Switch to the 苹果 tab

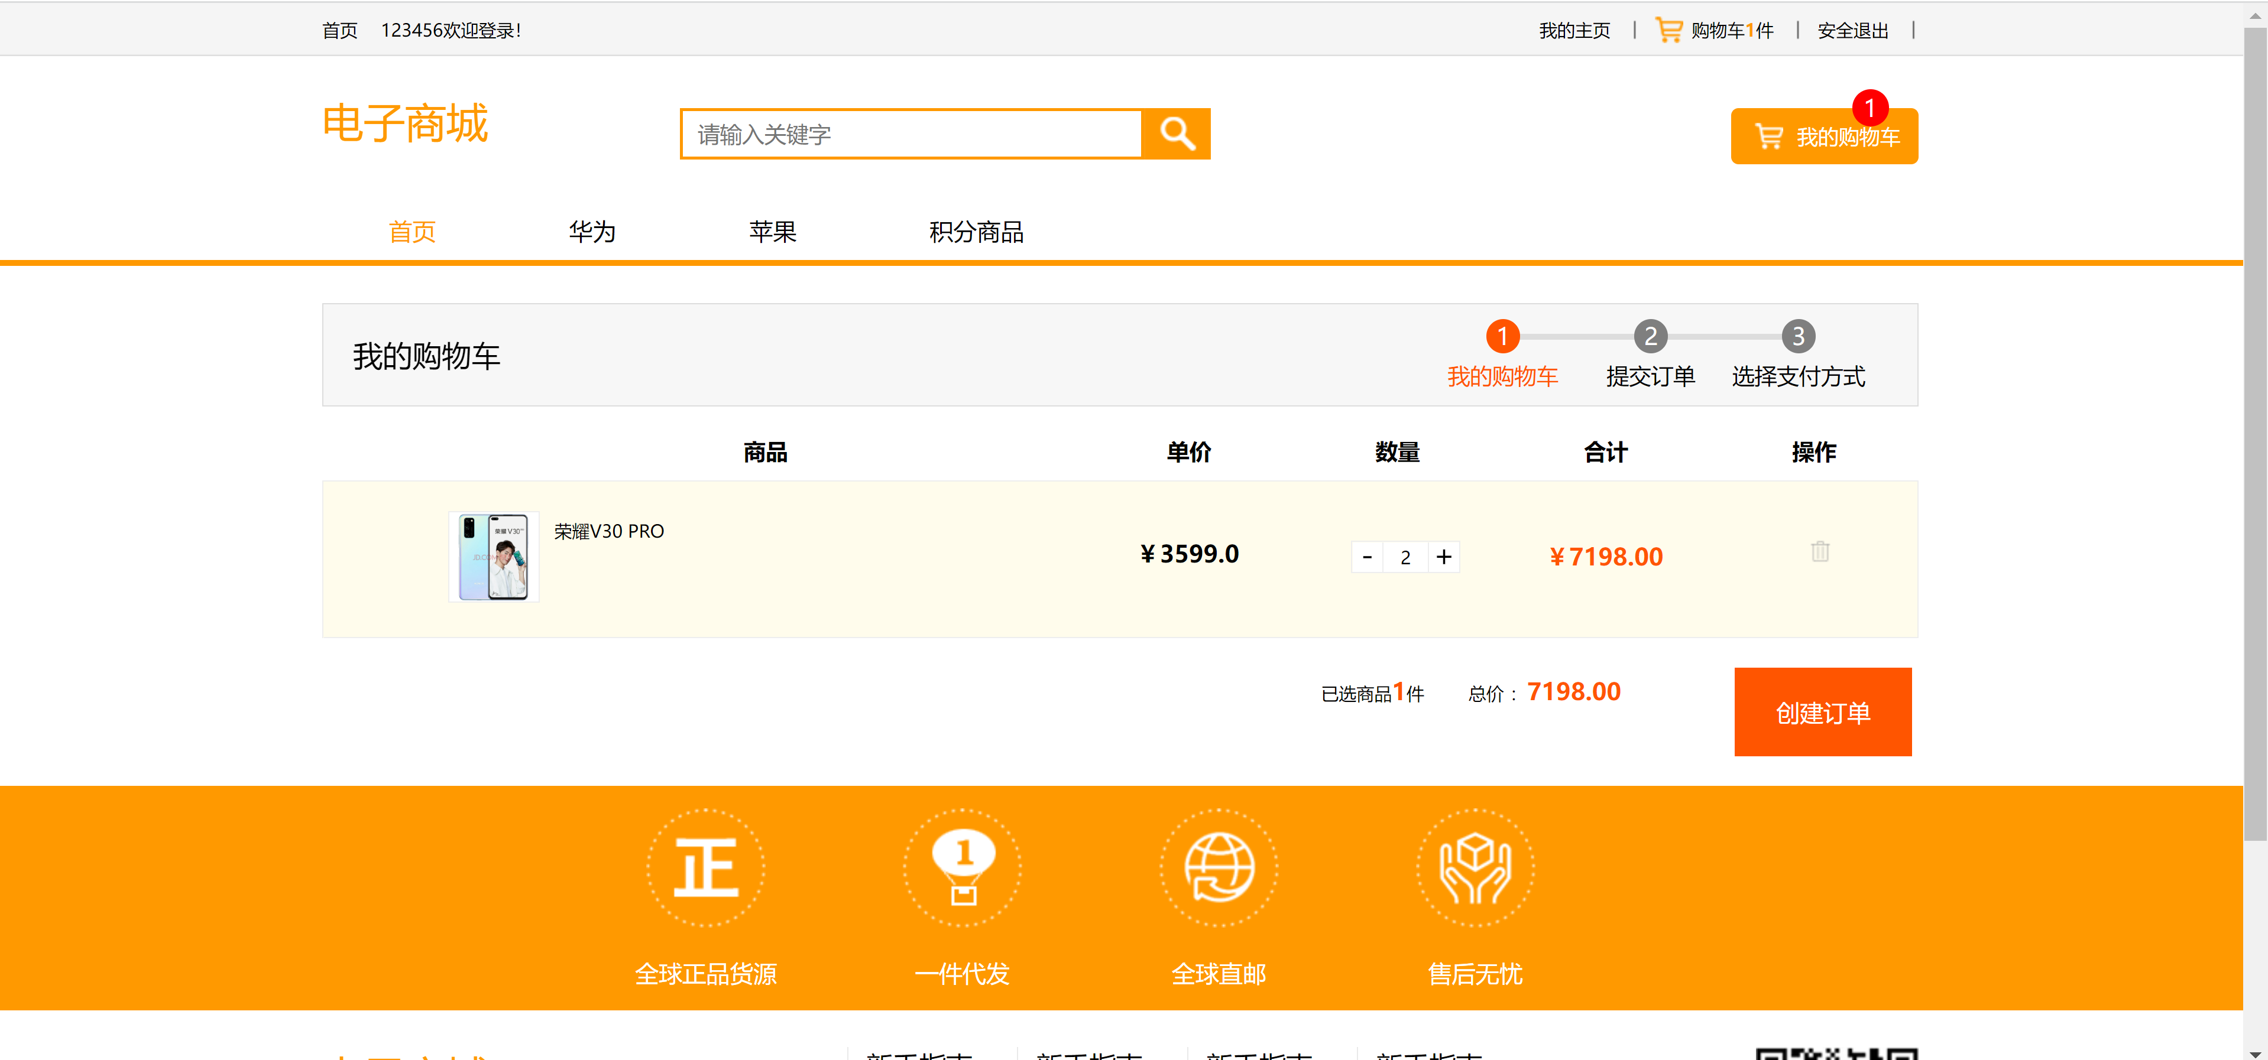[772, 232]
